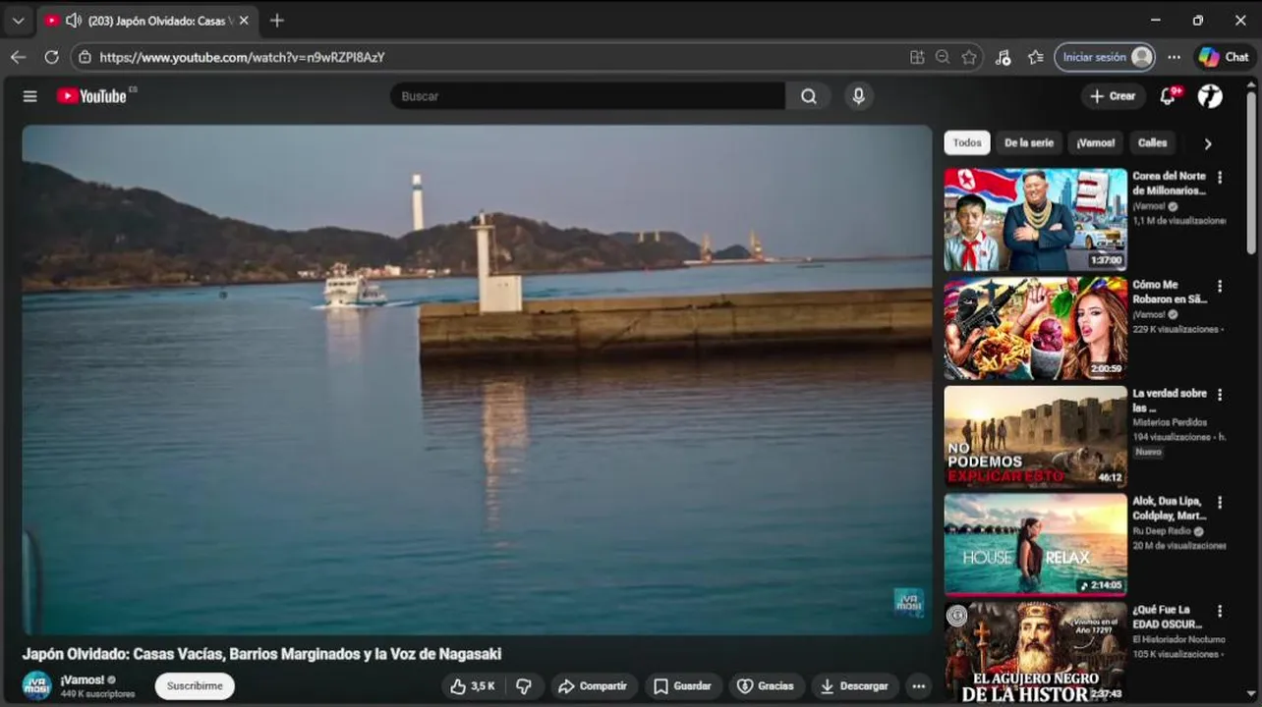Open Corea del Norte video thumbnail
The image size is (1262, 707).
[x=1036, y=220]
